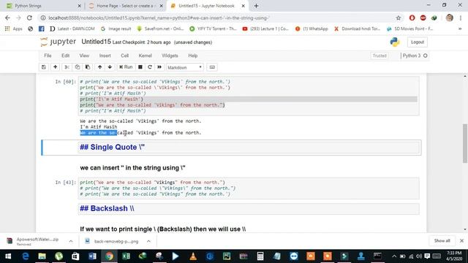Cut selected cells with scissors icon

67,67
